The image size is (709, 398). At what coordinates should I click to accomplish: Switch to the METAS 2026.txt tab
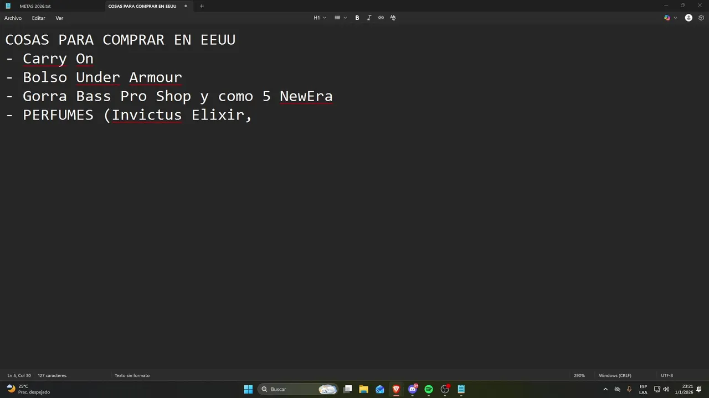coord(35,6)
